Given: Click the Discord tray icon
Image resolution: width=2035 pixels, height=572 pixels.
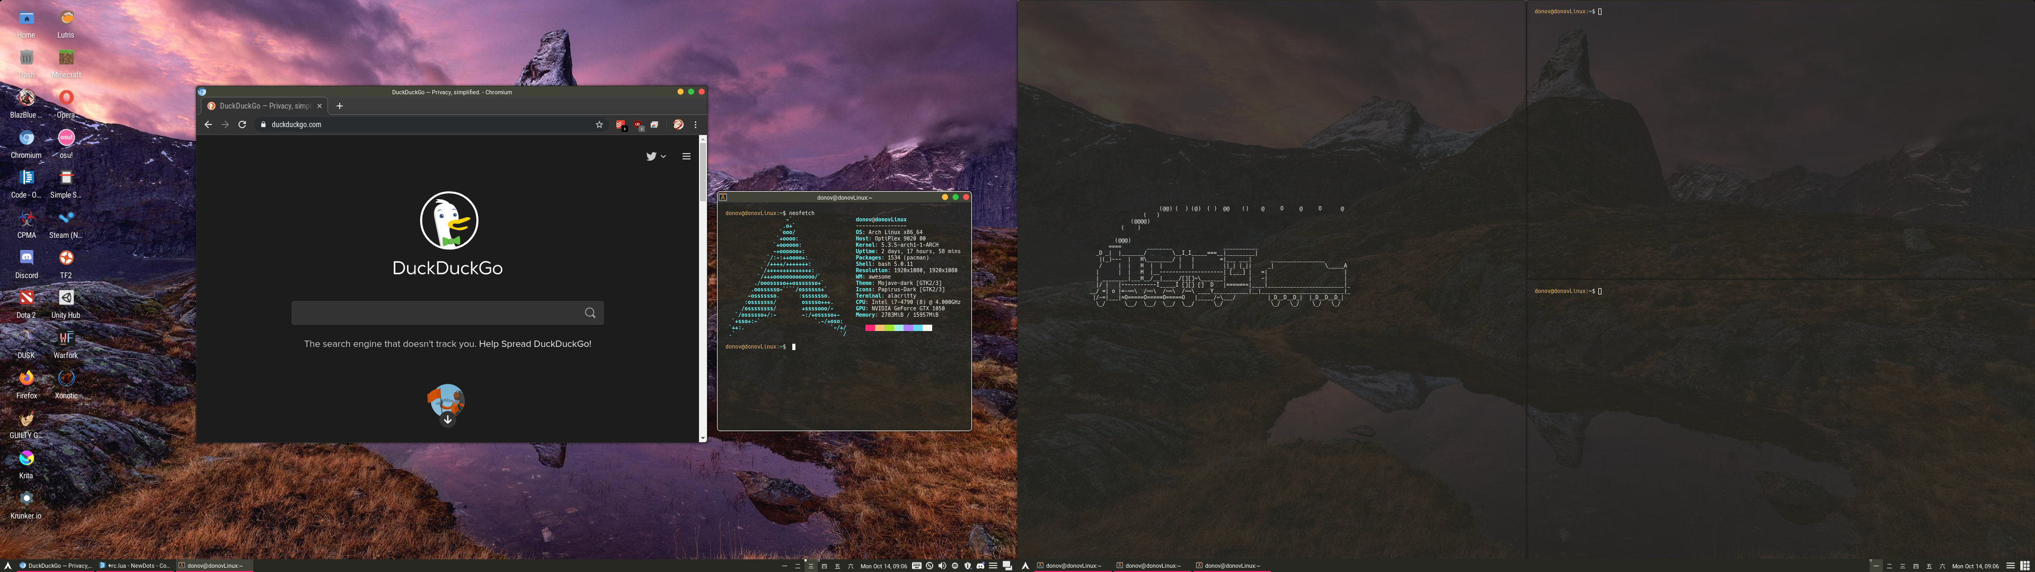Looking at the screenshot, I should pyautogui.click(x=980, y=566).
